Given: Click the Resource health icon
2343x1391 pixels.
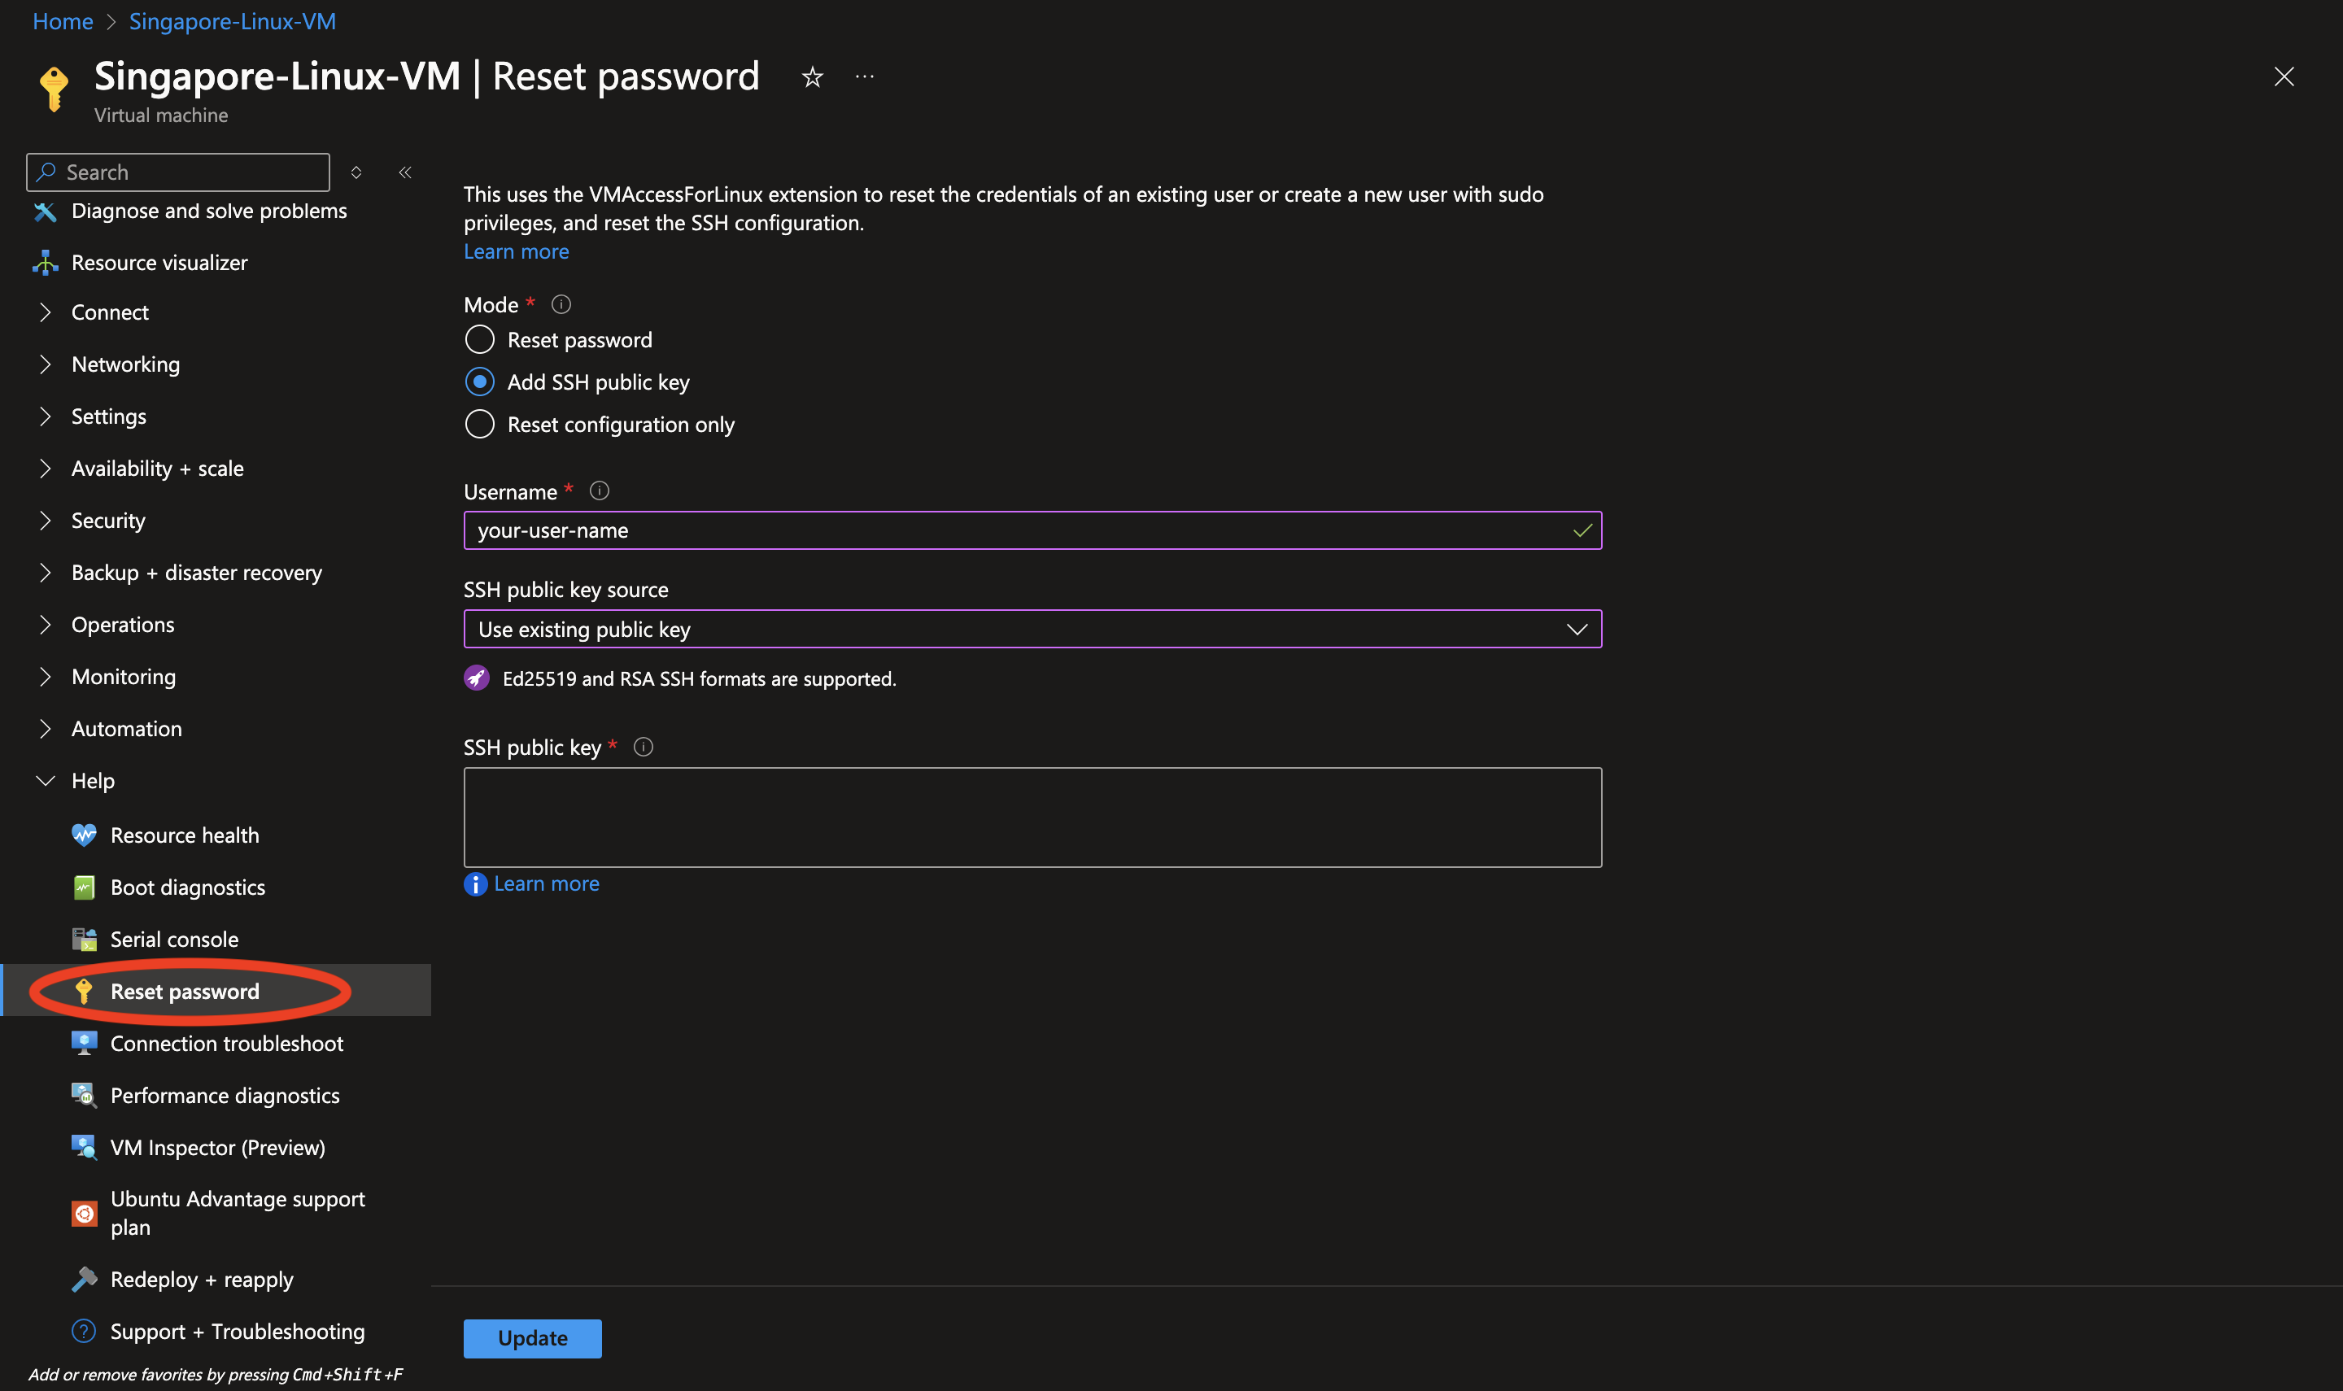Looking at the screenshot, I should (x=85, y=835).
